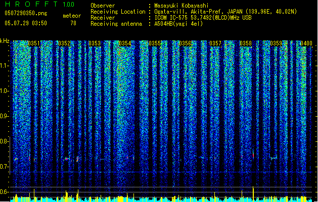This screenshot has width=318, height=202.
Task: Click the A504HB(yagi 4el) antenna text
Action: tap(178, 24)
